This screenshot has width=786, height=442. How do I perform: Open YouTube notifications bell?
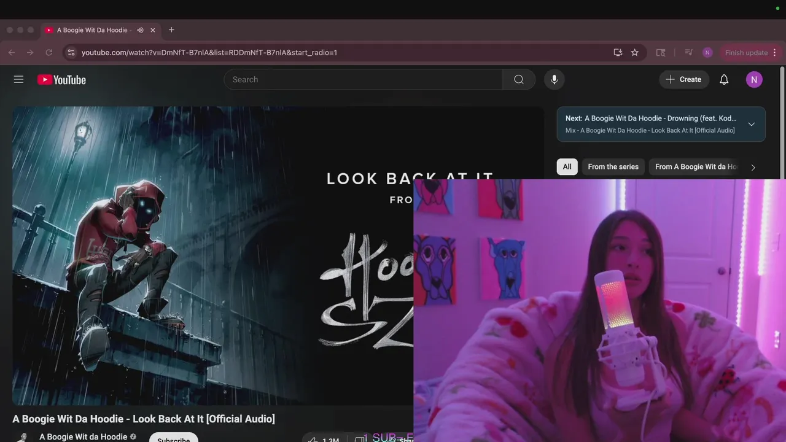coord(724,79)
